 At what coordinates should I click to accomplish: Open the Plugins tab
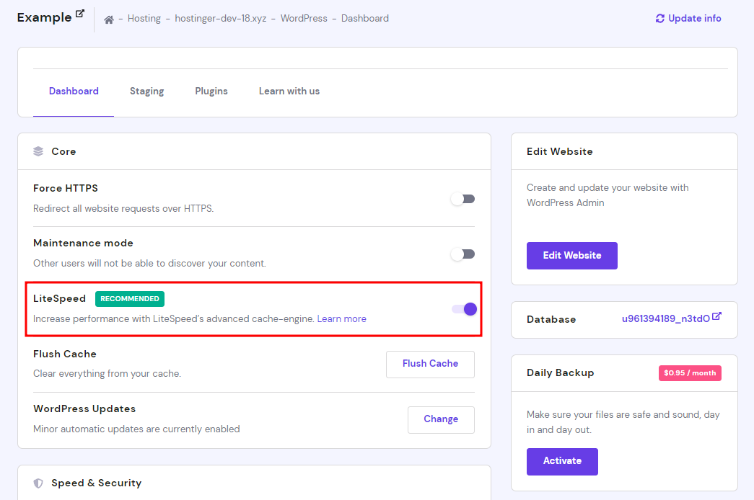pyautogui.click(x=211, y=91)
